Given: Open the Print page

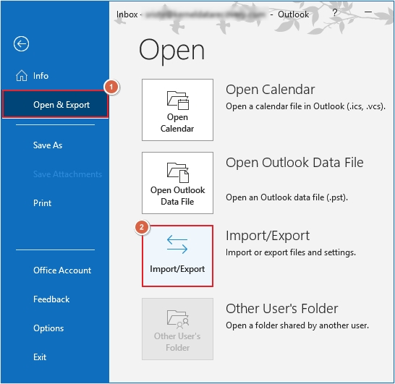Looking at the screenshot, I should click(x=42, y=203).
